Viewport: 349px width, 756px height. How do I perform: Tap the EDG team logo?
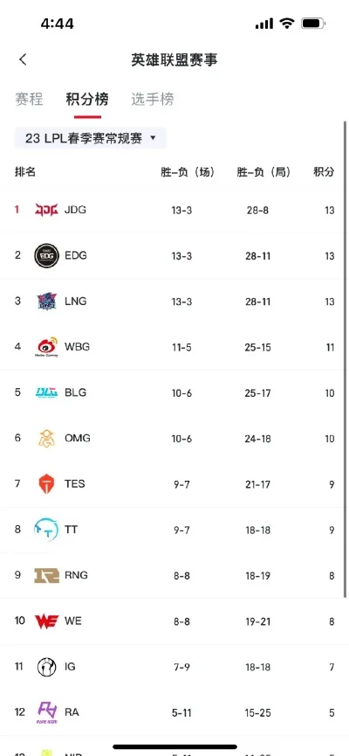pos(47,255)
